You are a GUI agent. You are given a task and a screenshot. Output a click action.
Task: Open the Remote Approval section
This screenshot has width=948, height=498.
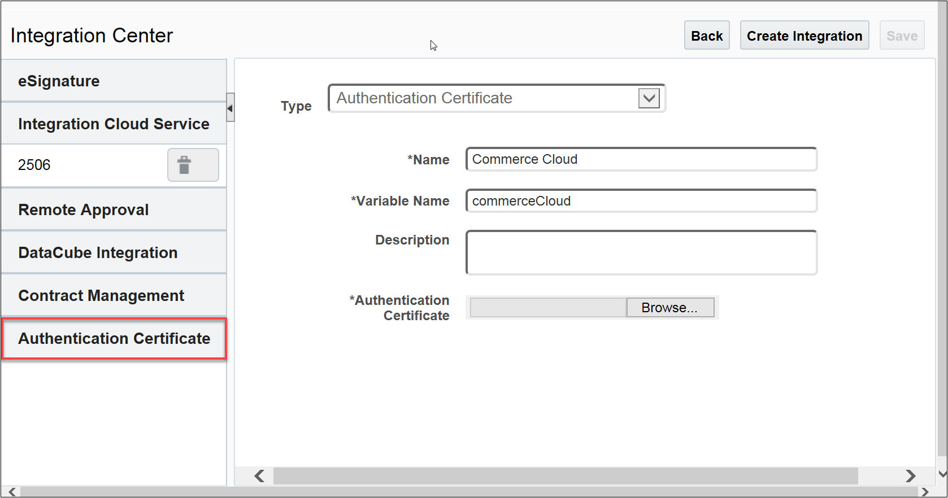114,210
